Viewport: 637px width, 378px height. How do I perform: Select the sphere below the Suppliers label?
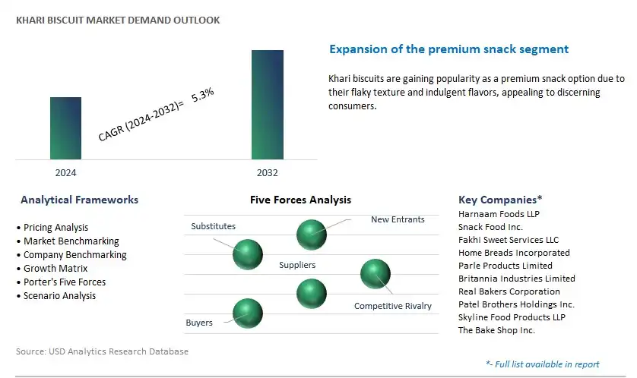(x=312, y=294)
